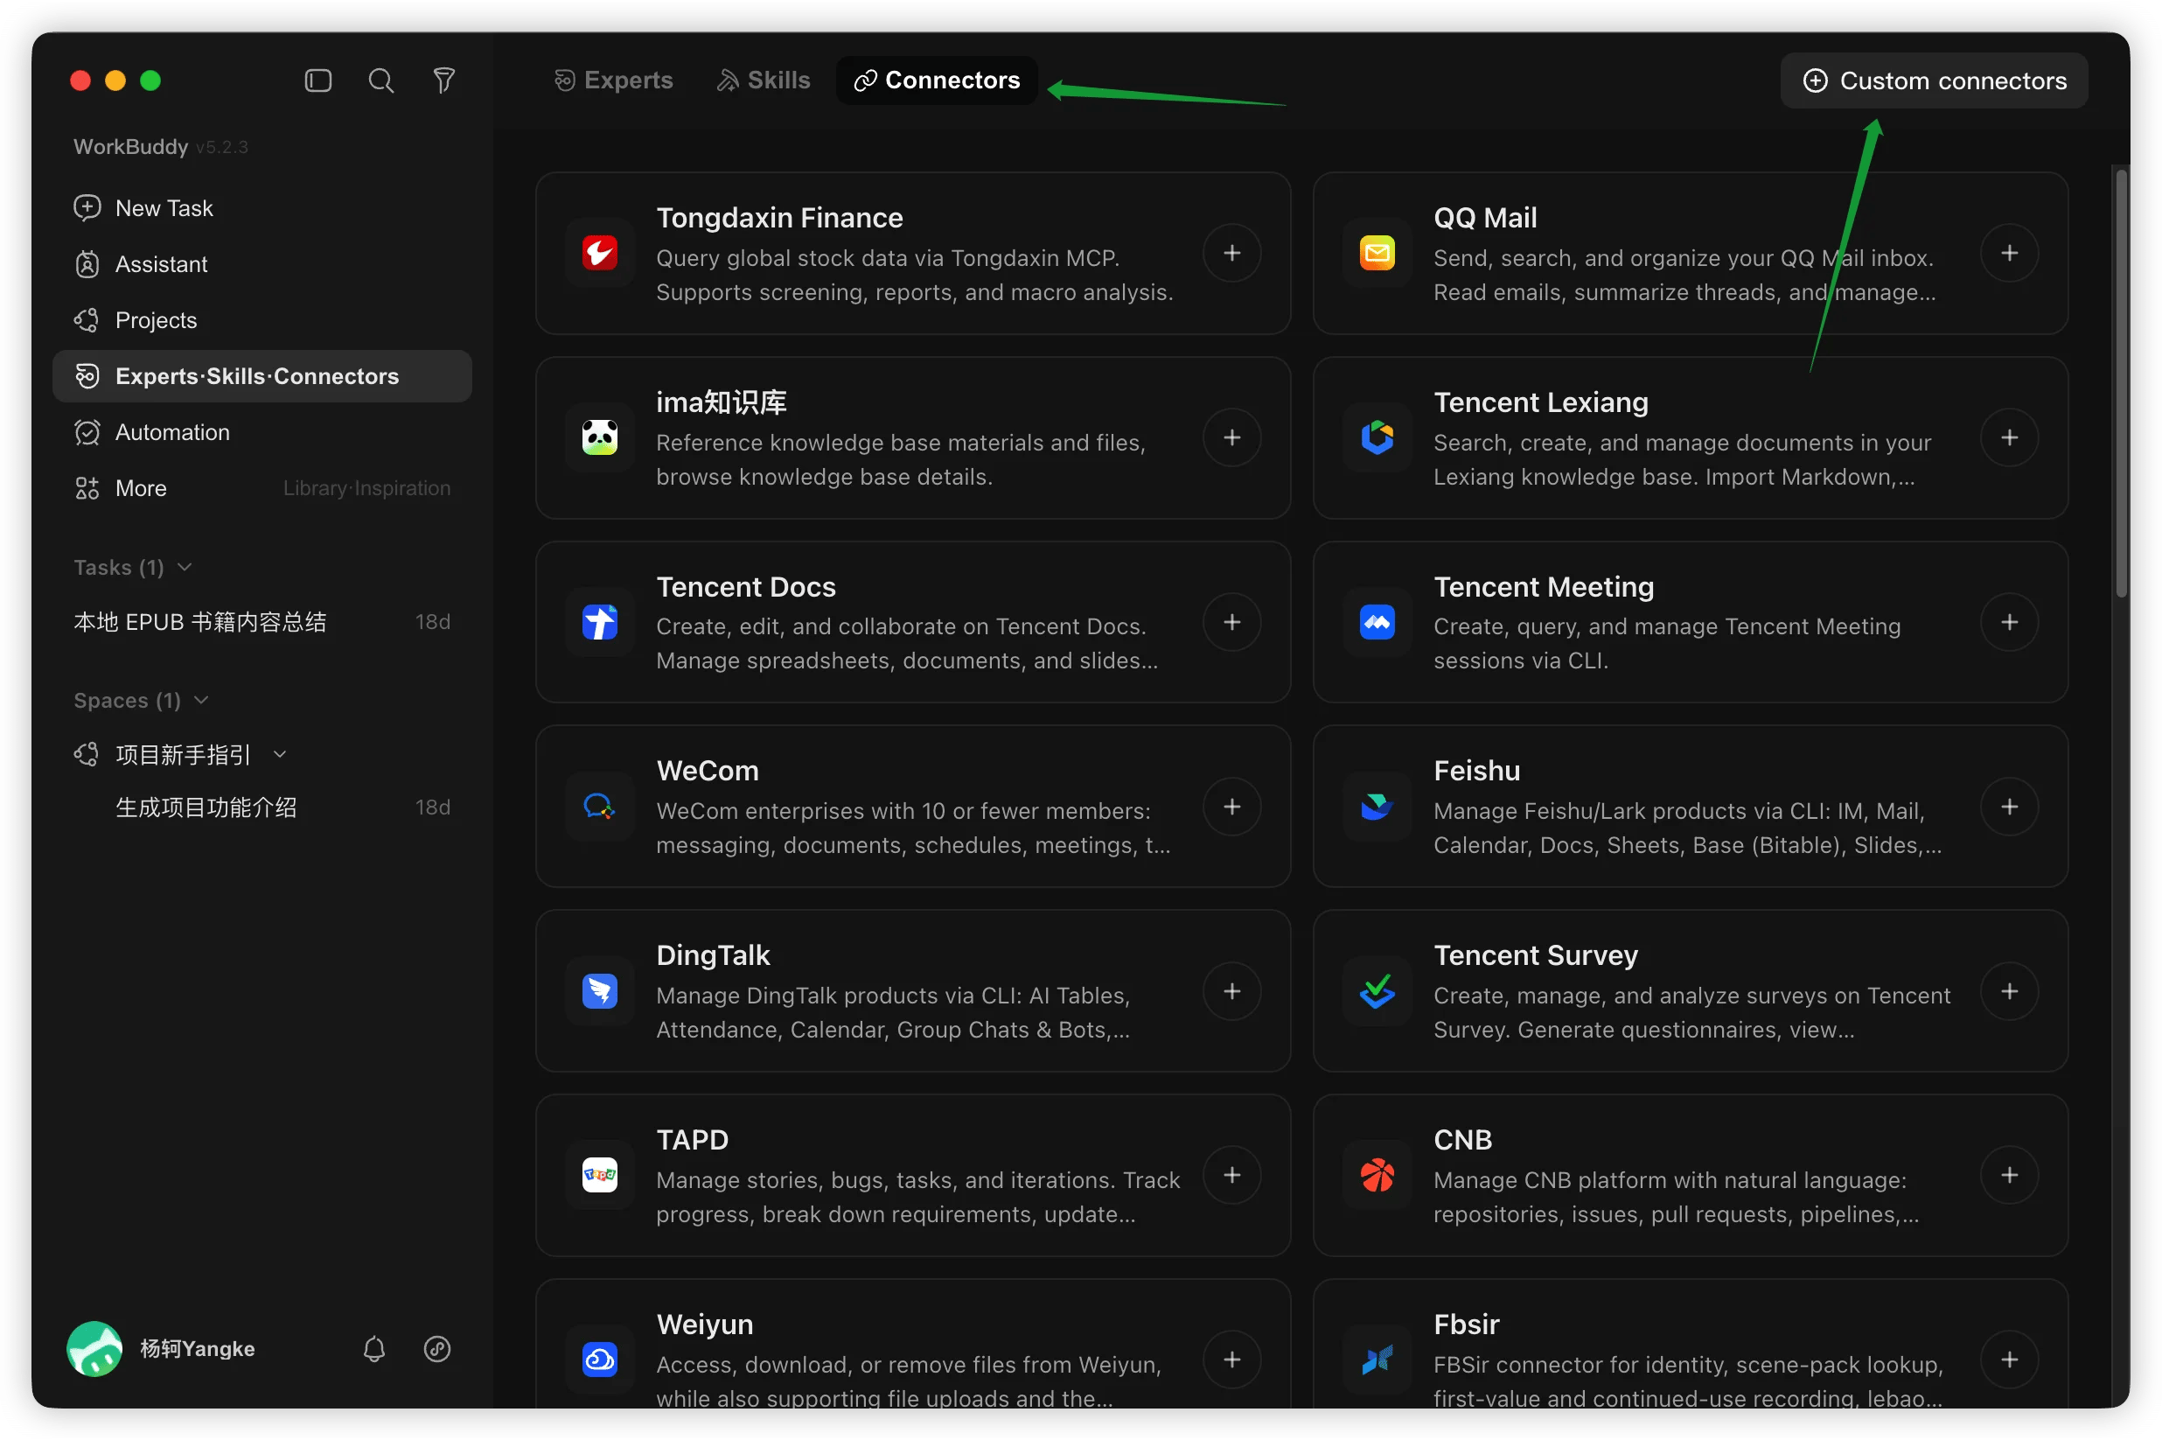Viewport: 2162px width, 1440px height.
Task: Switch to the Skills tab
Action: point(763,80)
